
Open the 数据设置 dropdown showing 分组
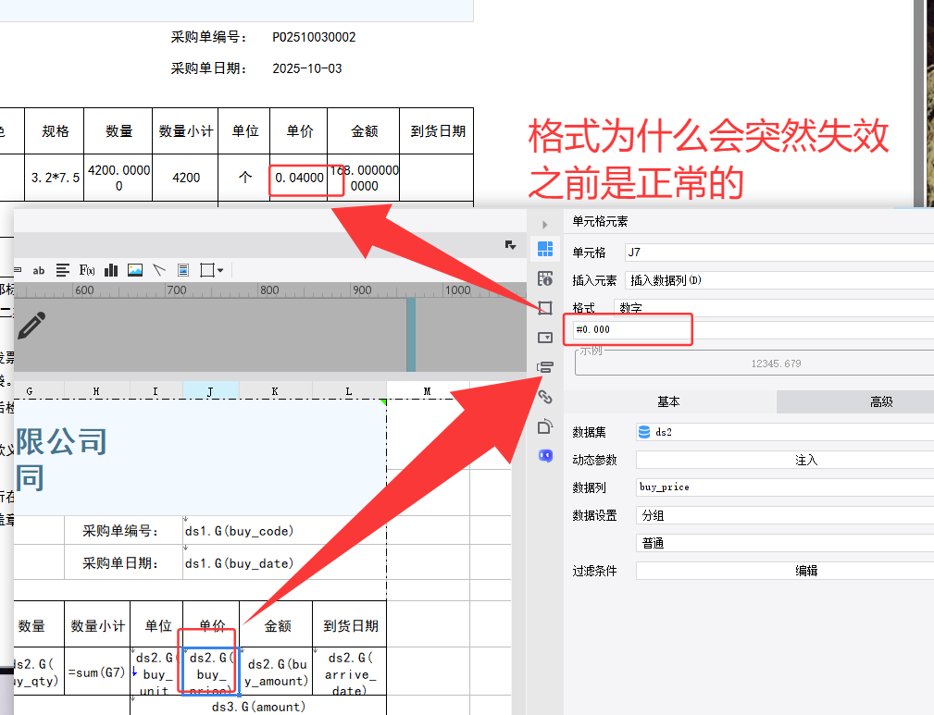pos(784,515)
